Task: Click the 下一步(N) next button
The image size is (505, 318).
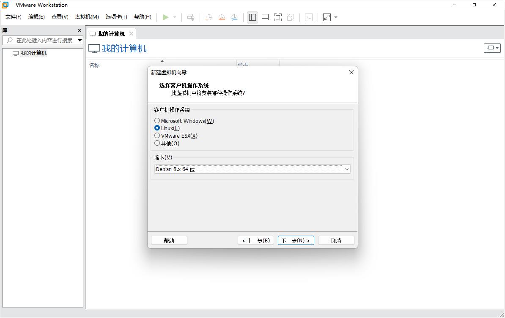Action: (296, 241)
